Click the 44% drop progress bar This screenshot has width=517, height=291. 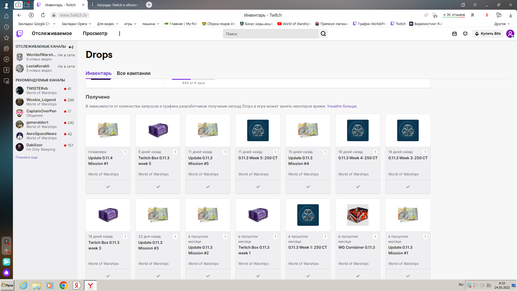click(x=193, y=79)
